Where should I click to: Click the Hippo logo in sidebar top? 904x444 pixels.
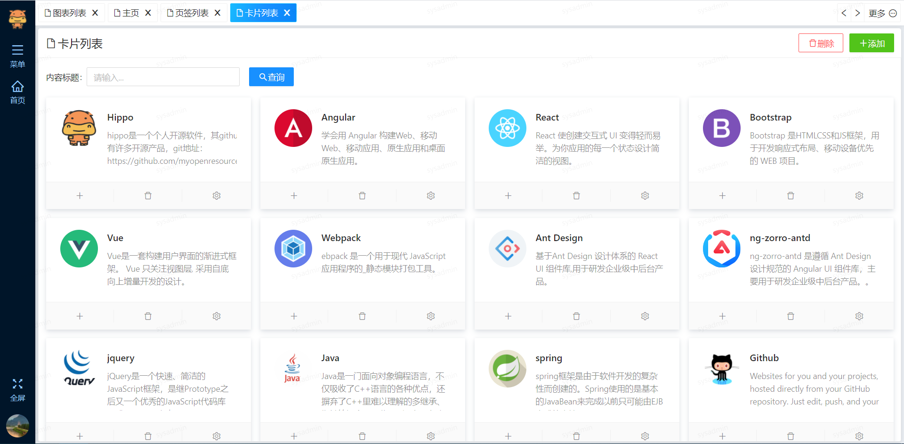tap(17, 19)
